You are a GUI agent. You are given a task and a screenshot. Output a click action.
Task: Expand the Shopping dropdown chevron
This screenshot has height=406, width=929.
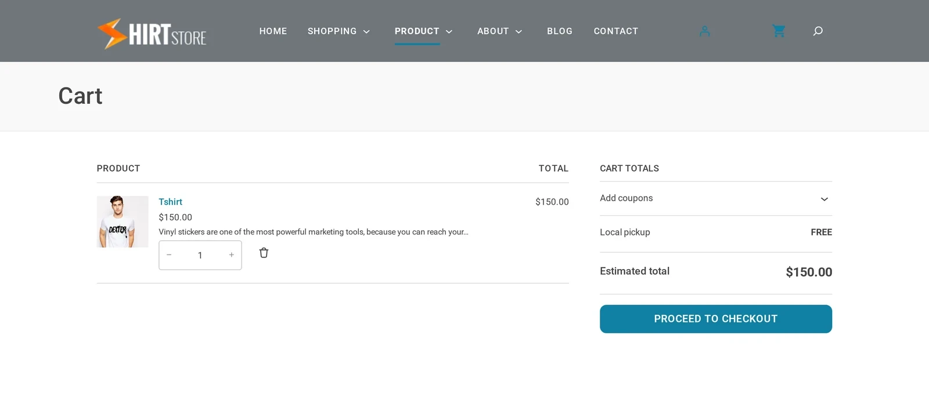(x=366, y=32)
